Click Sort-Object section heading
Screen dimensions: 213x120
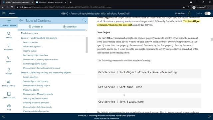tap(104, 32)
